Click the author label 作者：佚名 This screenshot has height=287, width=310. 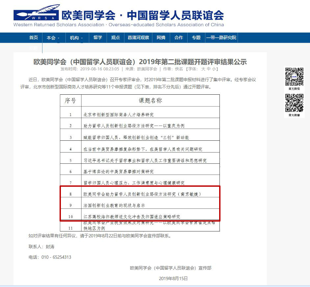[173, 69]
